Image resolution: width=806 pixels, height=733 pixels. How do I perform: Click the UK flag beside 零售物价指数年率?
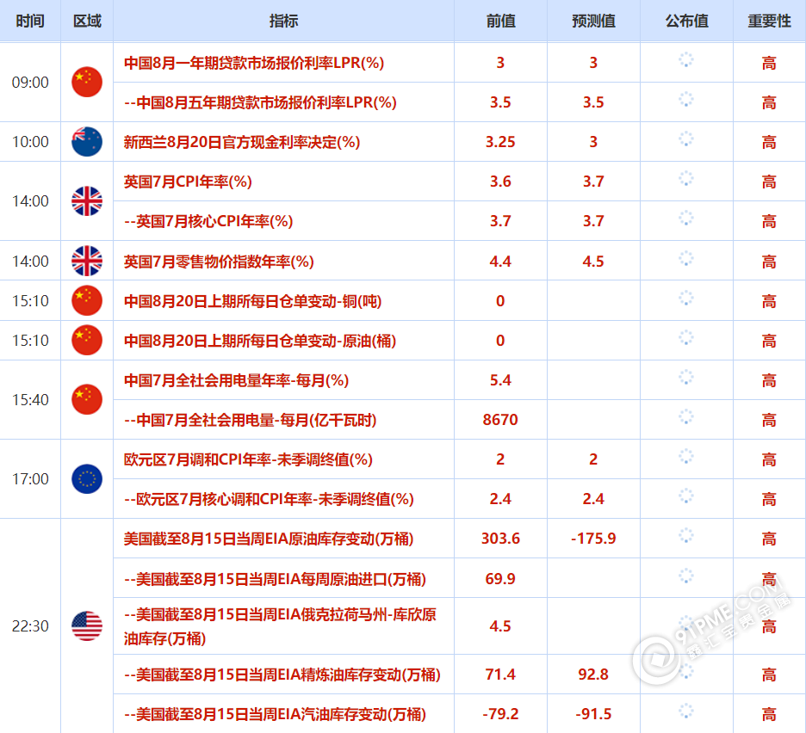[87, 261]
